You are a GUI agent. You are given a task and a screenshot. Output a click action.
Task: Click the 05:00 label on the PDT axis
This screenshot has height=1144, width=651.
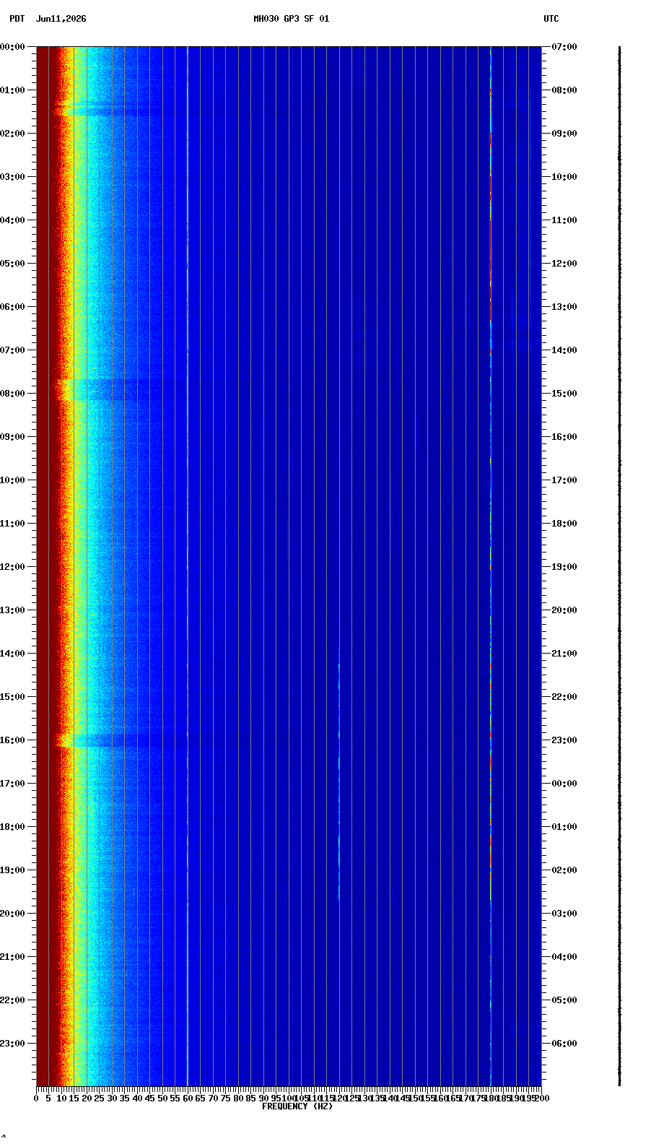tap(12, 264)
